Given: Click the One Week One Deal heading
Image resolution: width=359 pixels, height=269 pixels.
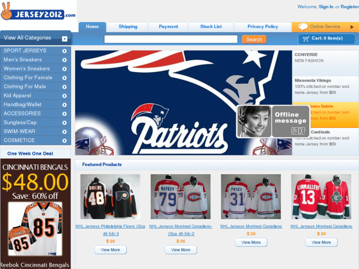Looking at the screenshot, I should [x=30, y=154].
